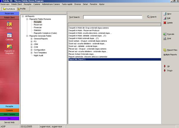Viewport: 179px width, 128px height.
Task: Open the Rapoarte si Diagrame icon
Action: pyautogui.click(x=9, y=46)
